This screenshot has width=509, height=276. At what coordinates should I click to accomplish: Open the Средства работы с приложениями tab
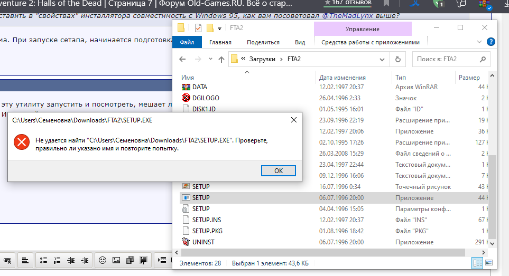pyautogui.click(x=371, y=42)
